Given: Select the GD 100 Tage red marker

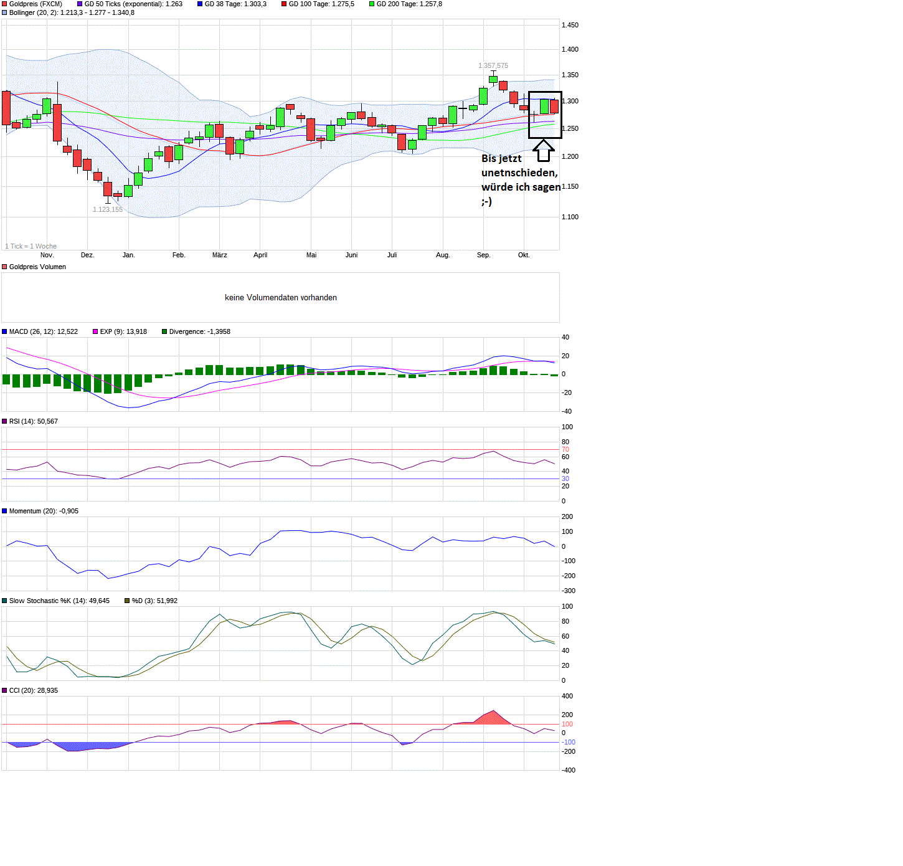Looking at the screenshot, I should [283, 4].
